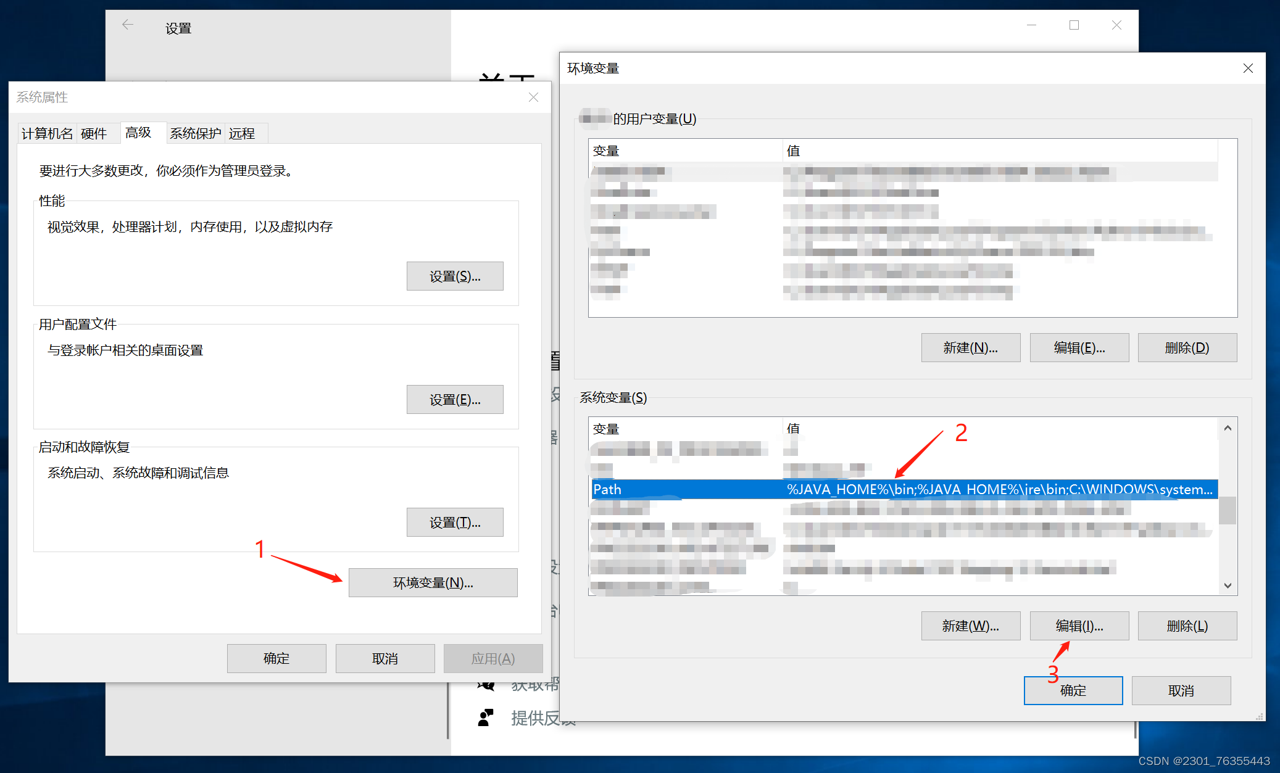Click 值 column header in system variables

[x=1000, y=429]
